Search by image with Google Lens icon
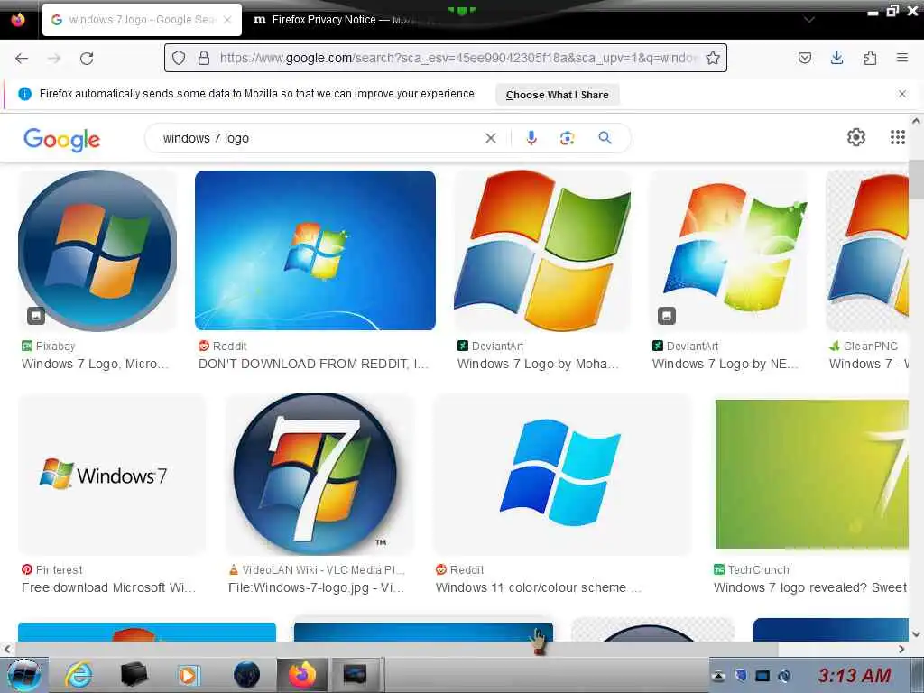Viewport: 924px width, 693px height. pyautogui.click(x=567, y=138)
